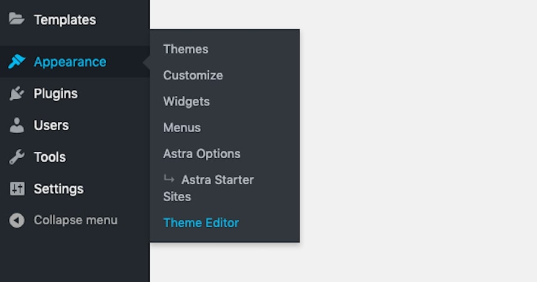
Task: Choose Customize in the submenu
Action: tap(193, 75)
